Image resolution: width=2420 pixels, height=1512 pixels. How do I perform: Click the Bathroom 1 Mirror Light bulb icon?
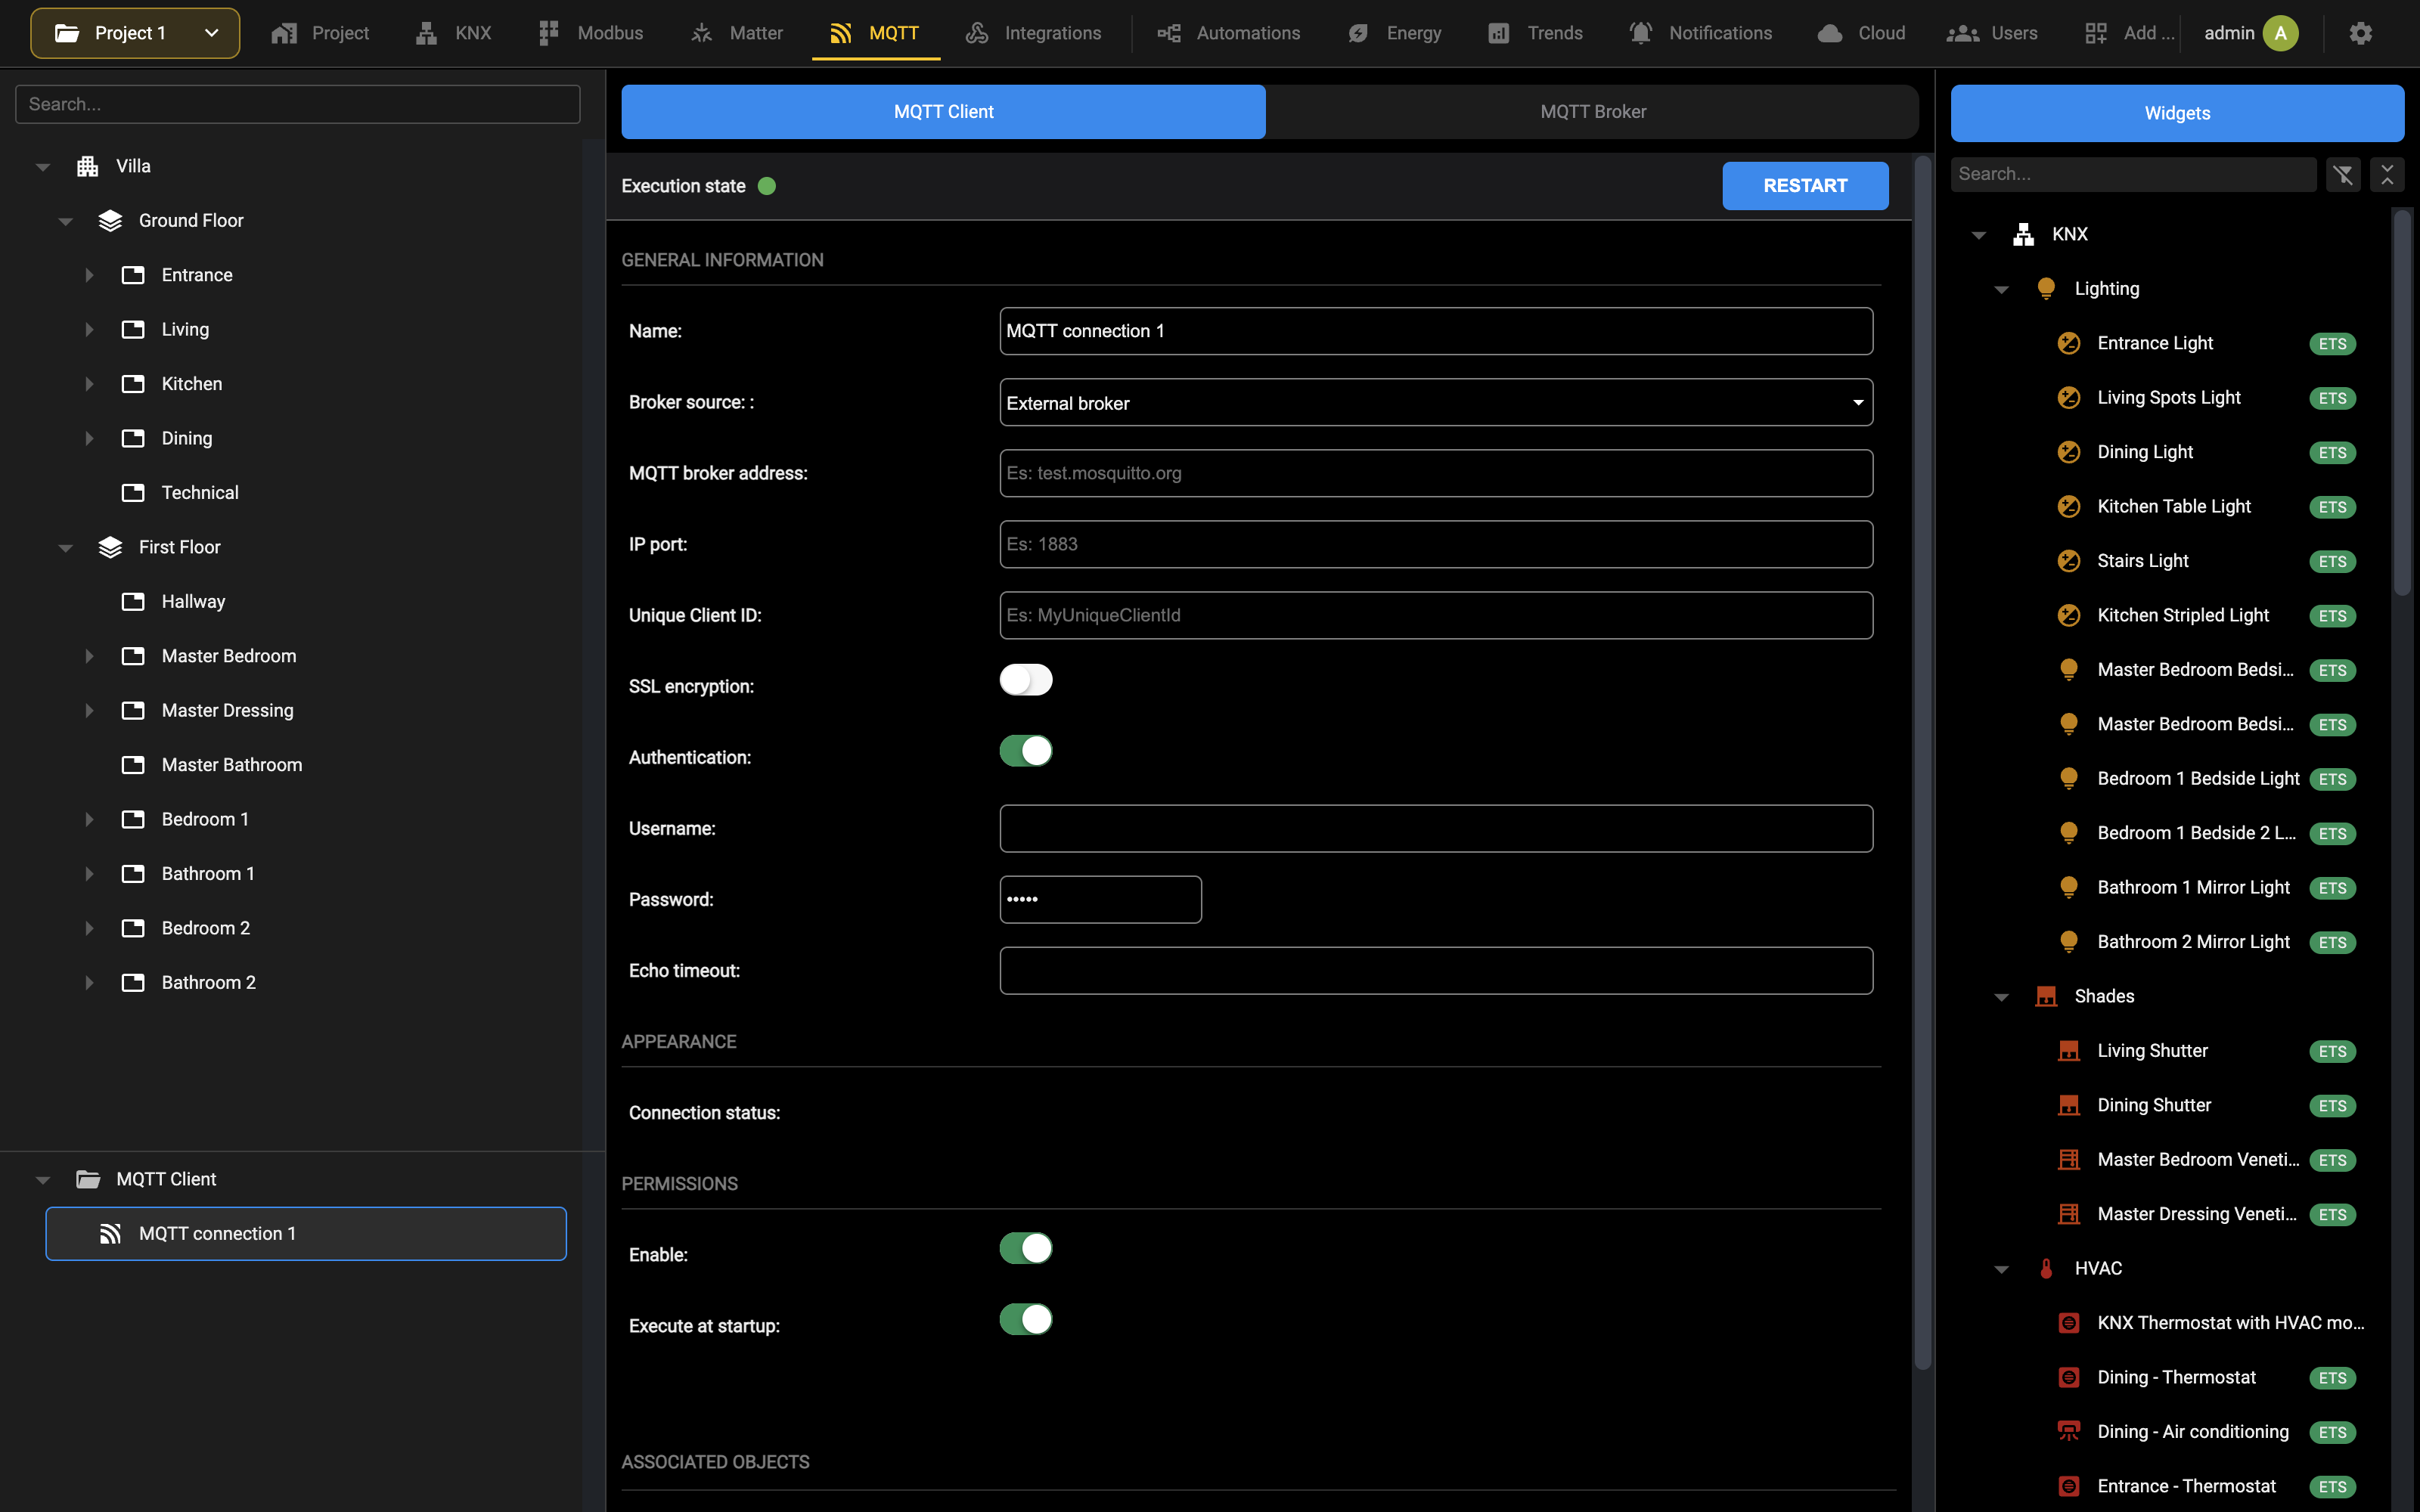tap(2069, 887)
